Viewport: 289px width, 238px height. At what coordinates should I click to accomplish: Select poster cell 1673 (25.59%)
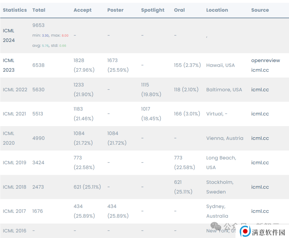click(x=118, y=65)
